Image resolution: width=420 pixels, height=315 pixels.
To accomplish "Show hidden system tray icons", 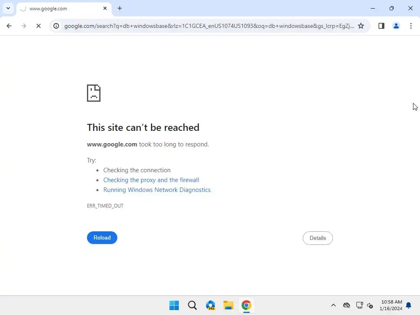I will [x=333, y=305].
